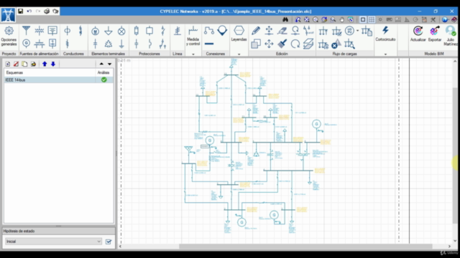Click the horizontal scrollbar of the canvas
This screenshot has height=258, width=460.
tap(305, 247)
